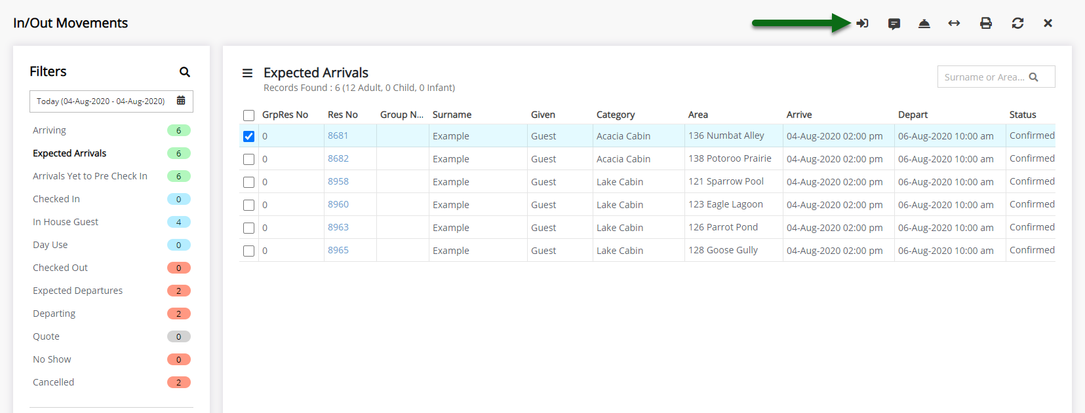The width and height of the screenshot is (1085, 413).
Task: Select the Arriving filter
Action: click(x=49, y=130)
